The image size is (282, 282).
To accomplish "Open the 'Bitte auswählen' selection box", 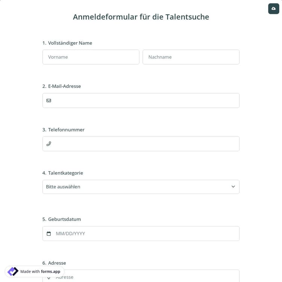I will [x=135, y=187].
